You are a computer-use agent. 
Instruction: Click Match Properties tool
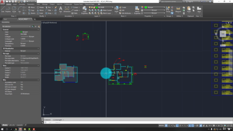(x=137, y=10)
